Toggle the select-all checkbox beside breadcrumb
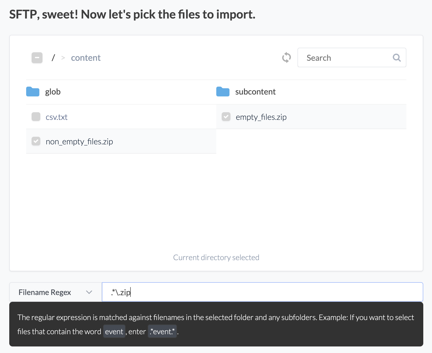This screenshot has height=353, width=432. point(37,58)
